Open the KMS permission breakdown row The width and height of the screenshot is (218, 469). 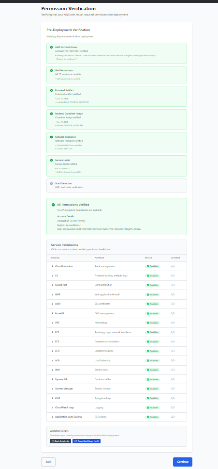point(116,398)
